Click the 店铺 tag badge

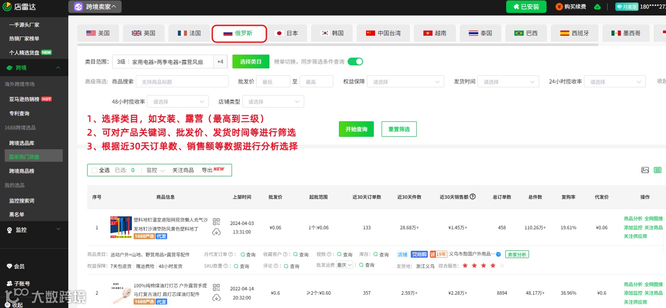point(403,254)
